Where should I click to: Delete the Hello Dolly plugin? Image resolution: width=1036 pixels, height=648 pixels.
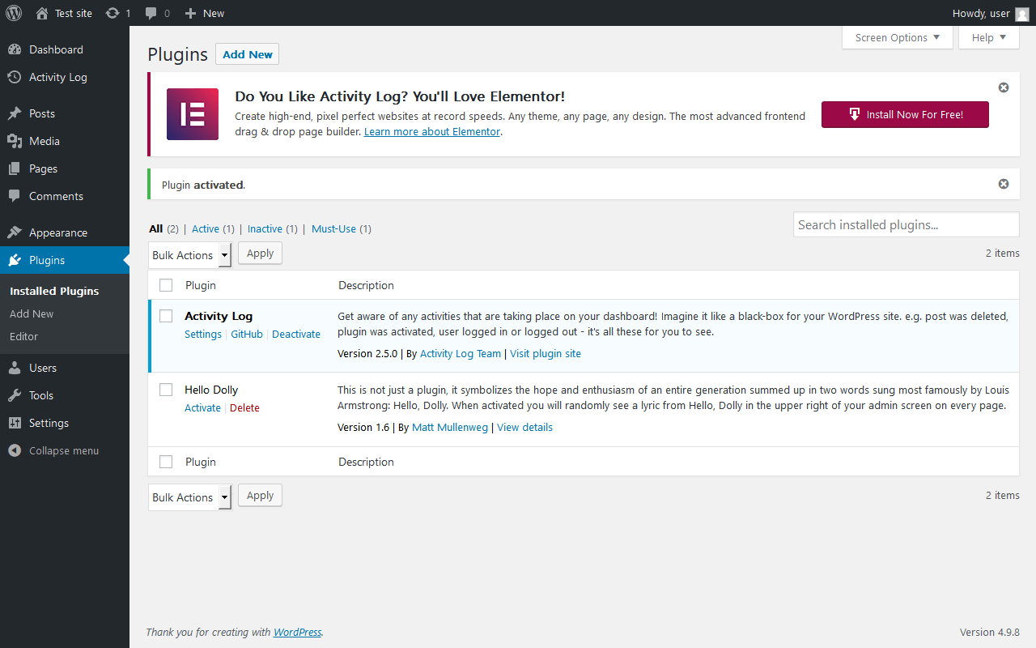[244, 407]
